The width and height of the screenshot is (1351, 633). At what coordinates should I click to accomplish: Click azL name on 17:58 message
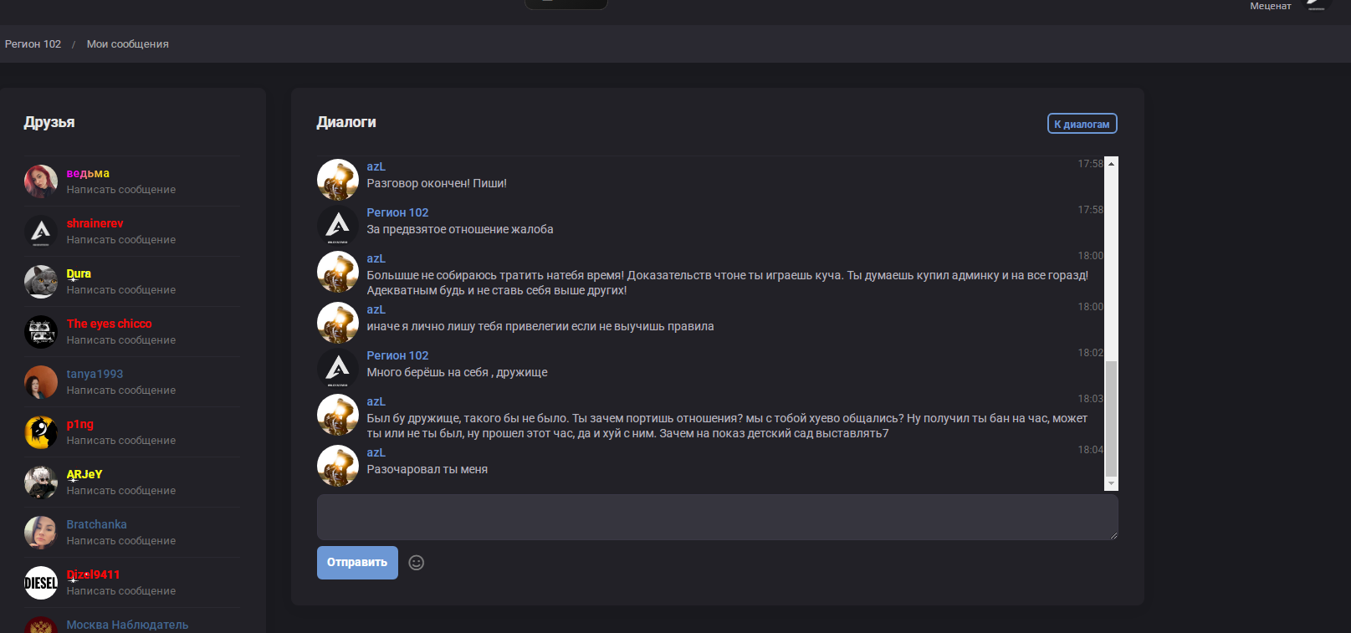[x=376, y=166]
